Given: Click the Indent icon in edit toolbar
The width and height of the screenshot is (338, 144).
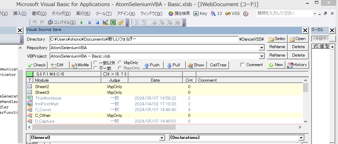Looking at the screenshot, I should (137, 22).
